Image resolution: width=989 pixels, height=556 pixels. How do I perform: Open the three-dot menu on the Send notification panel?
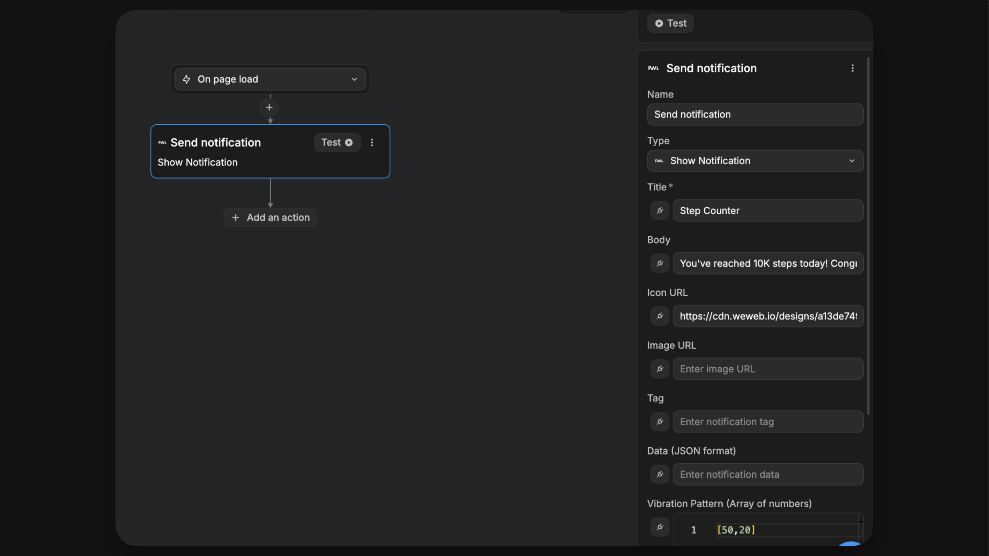pyautogui.click(x=853, y=68)
